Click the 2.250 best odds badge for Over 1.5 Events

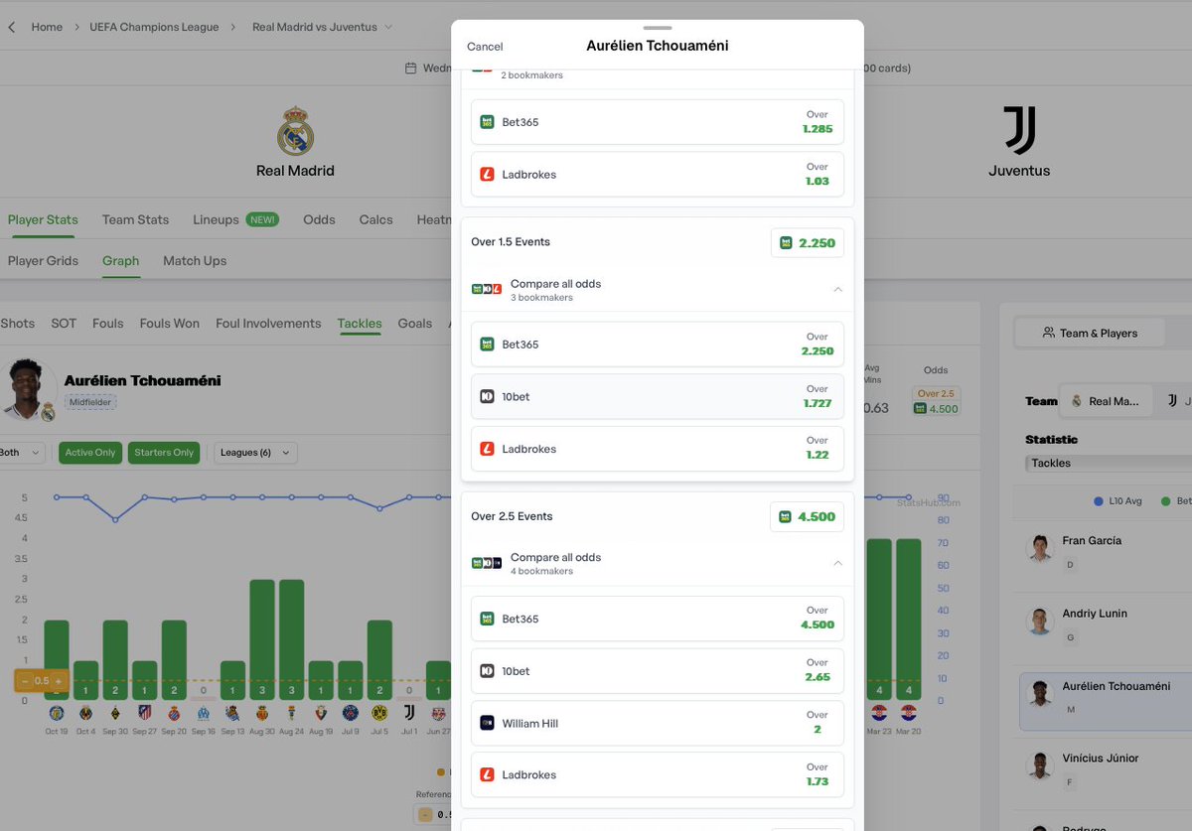coord(808,242)
